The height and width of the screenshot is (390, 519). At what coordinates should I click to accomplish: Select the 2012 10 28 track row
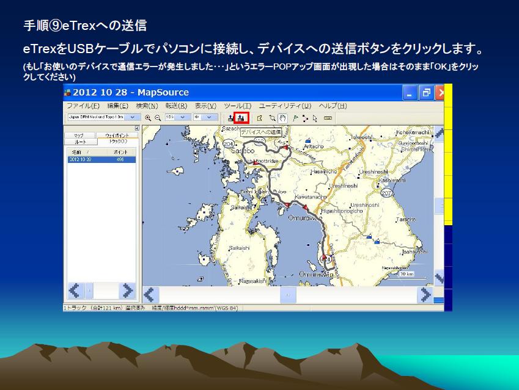coord(101,159)
